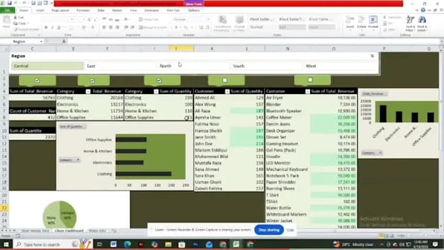The height and width of the screenshot is (250, 444).
Task: Switch to the Insert ribbon tab
Action: (x=40, y=10)
